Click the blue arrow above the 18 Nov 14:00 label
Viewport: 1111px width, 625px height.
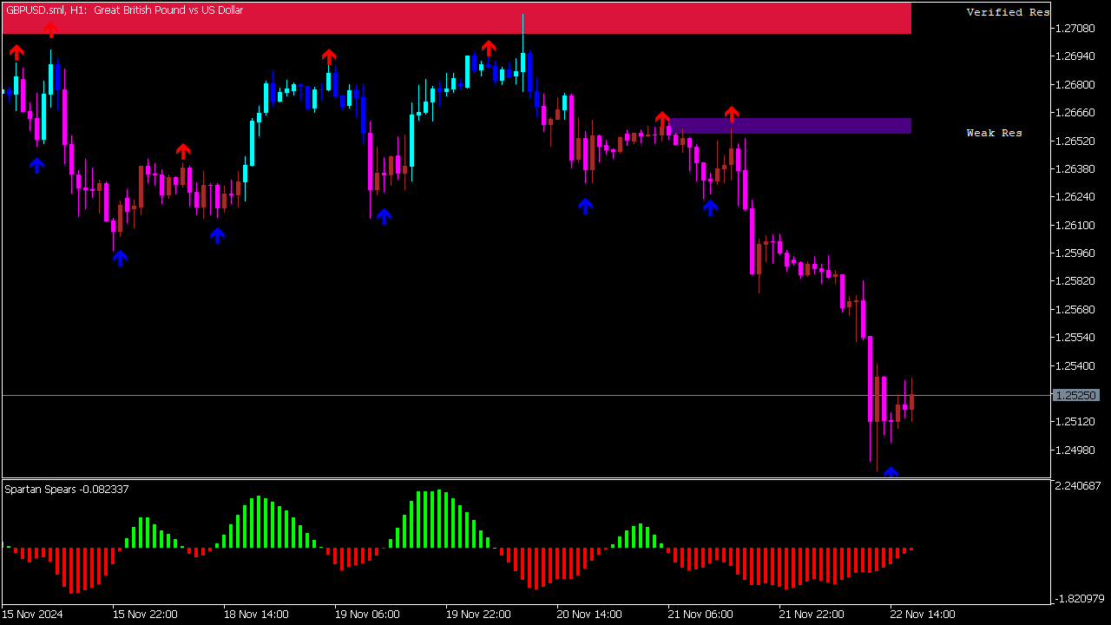[x=217, y=235]
